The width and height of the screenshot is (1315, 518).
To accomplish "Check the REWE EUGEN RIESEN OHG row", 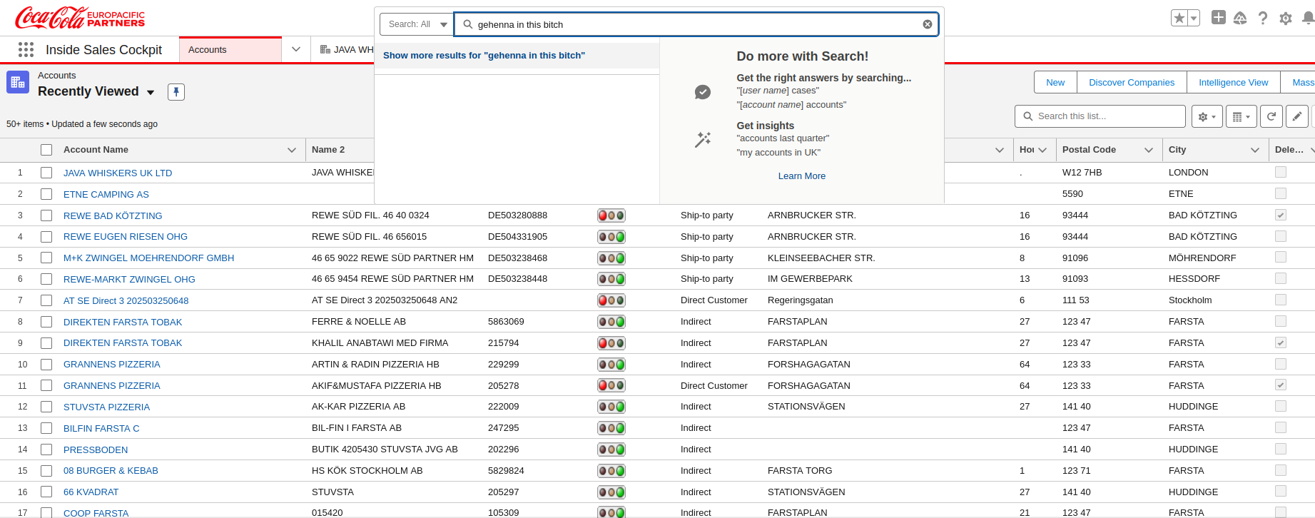I will (x=46, y=237).
